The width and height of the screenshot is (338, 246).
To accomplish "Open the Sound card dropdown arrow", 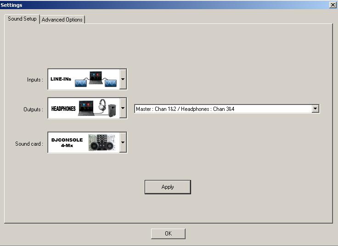I will pyautogui.click(x=123, y=142).
